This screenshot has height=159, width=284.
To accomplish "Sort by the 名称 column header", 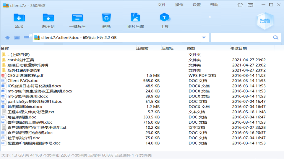I will coord(5,48).
